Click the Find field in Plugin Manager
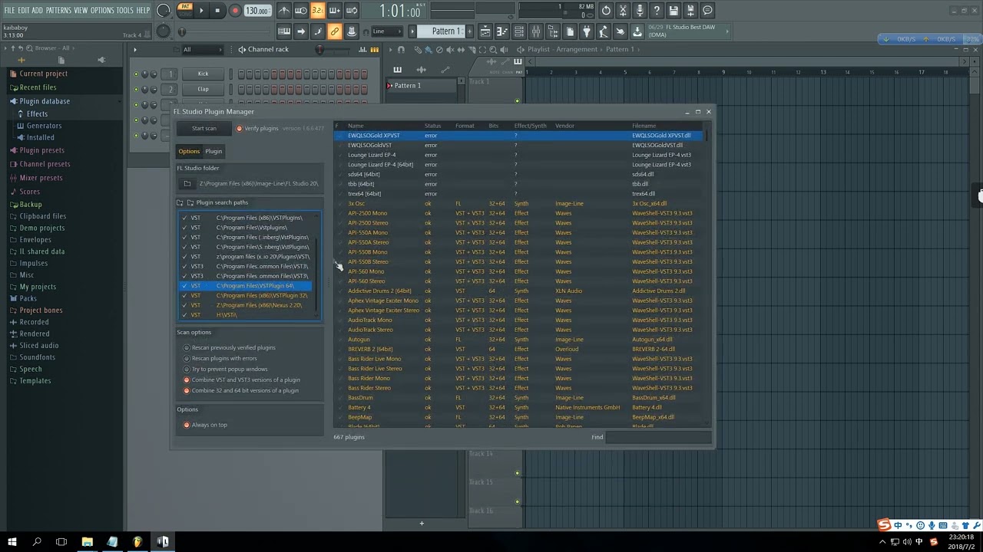The image size is (983, 552). coord(657,437)
